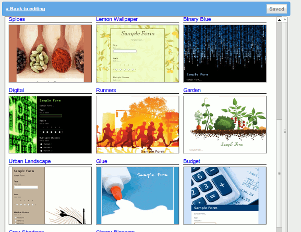The image size is (301, 232).
Task: Select the Spices spoons thumbnail
Action: coord(50,54)
